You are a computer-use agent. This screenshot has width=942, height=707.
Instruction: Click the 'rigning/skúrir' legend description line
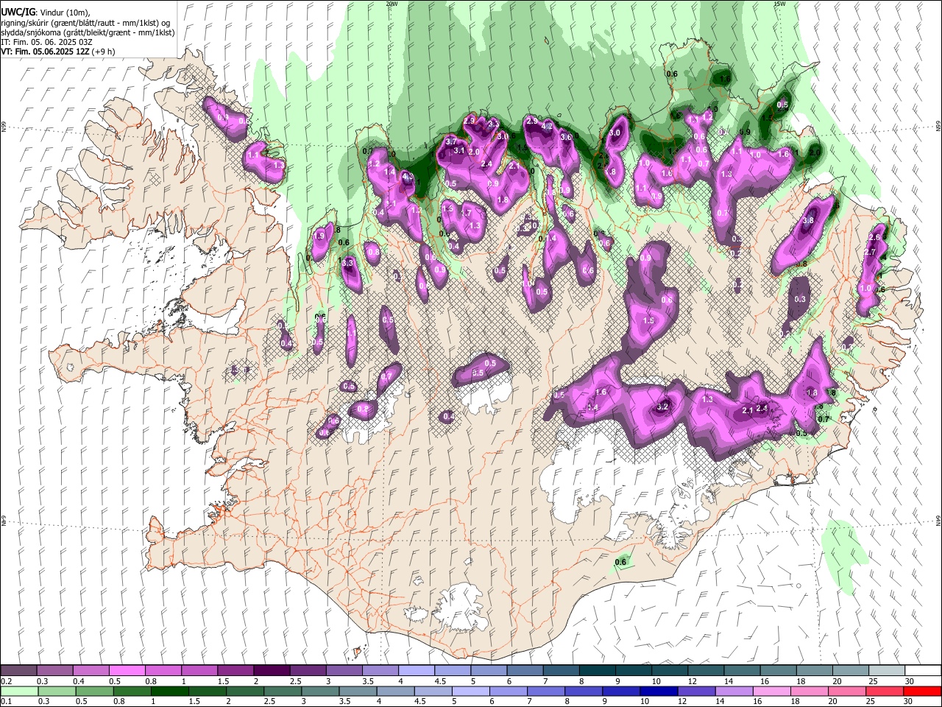coord(88,23)
